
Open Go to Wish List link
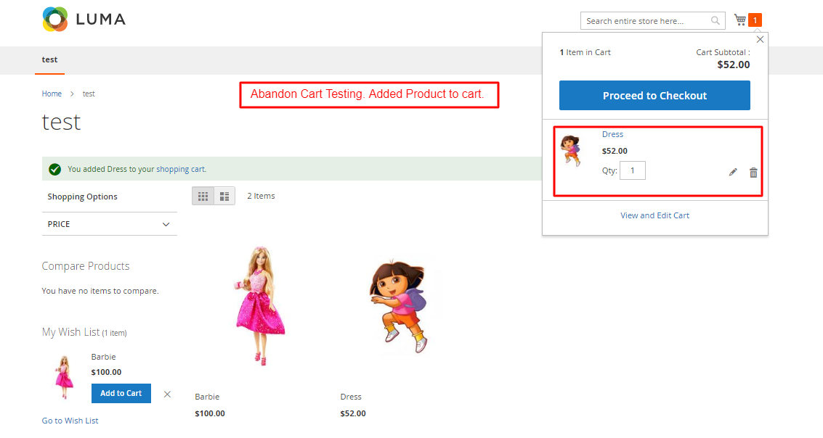[x=70, y=421]
